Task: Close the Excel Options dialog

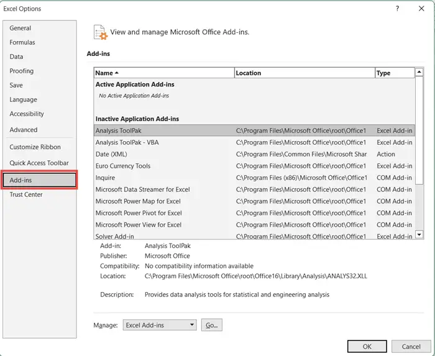Action: [x=421, y=9]
